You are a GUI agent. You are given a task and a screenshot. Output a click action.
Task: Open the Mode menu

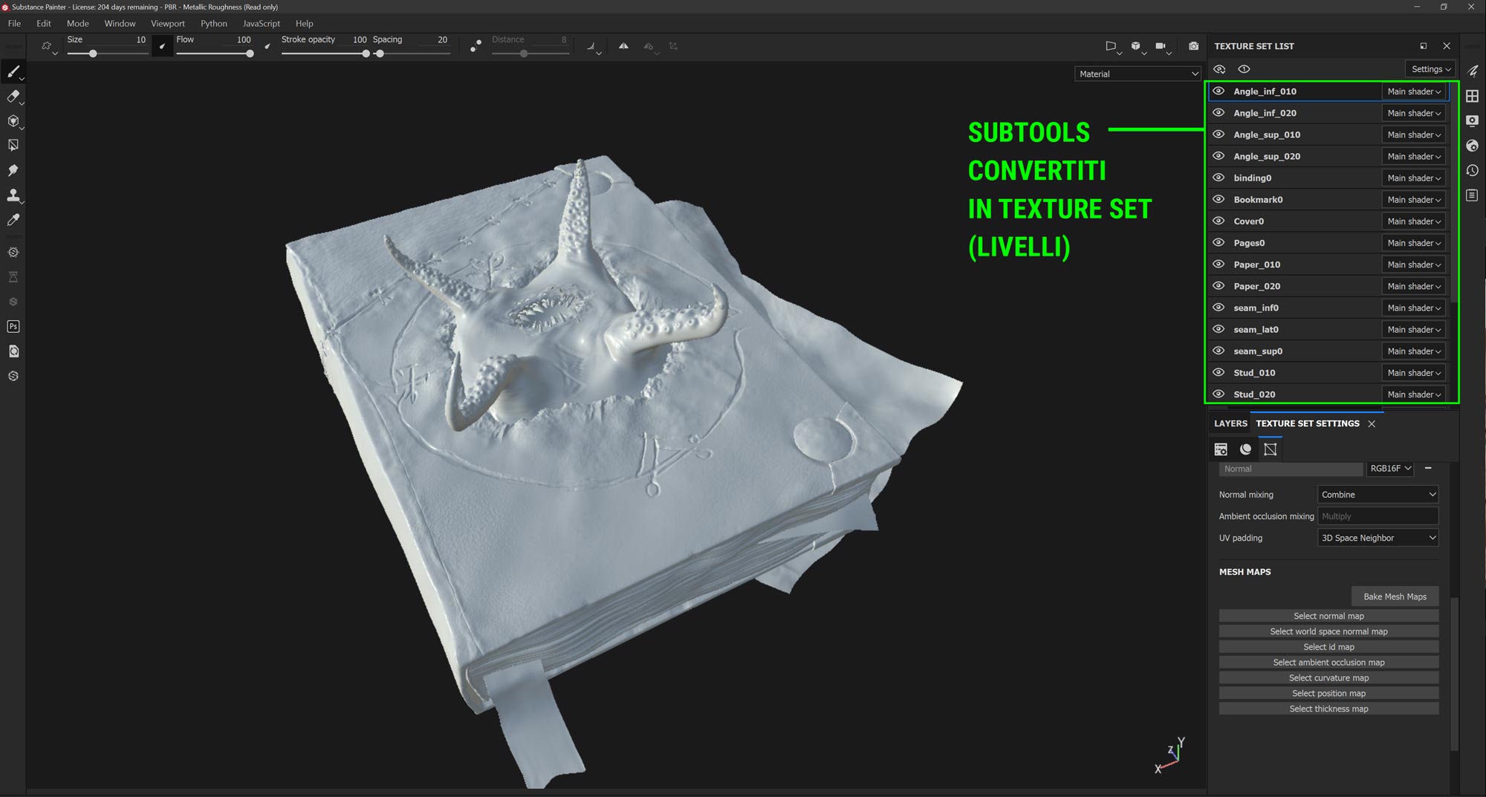[77, 23]
